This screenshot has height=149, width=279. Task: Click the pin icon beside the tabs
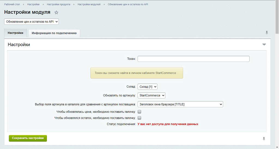tap(267, 33)
